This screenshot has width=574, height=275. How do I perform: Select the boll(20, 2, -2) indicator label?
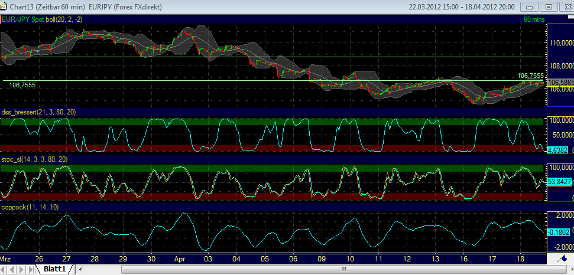(64, 19)
